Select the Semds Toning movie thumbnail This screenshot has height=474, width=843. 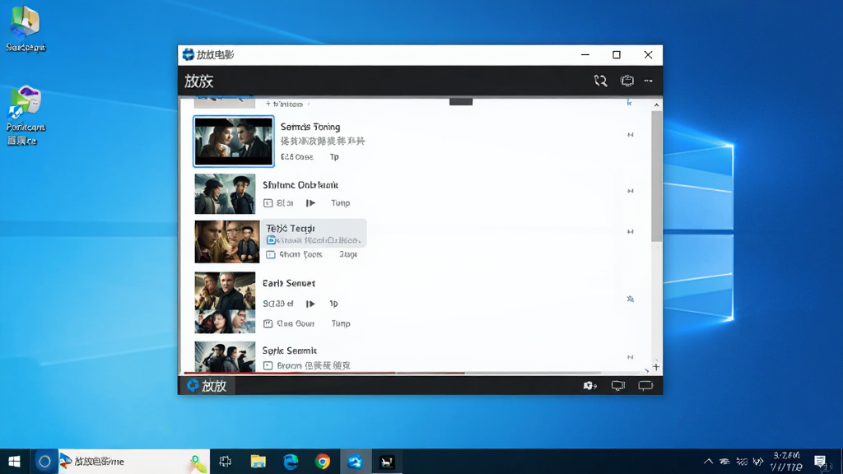pyautogui.click(x=233, y=142)
